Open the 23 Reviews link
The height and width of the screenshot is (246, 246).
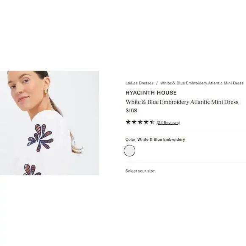pyautogui.click(x=168, y=123)
